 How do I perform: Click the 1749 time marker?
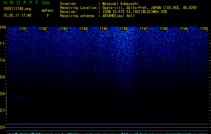(x=184, y=29)
